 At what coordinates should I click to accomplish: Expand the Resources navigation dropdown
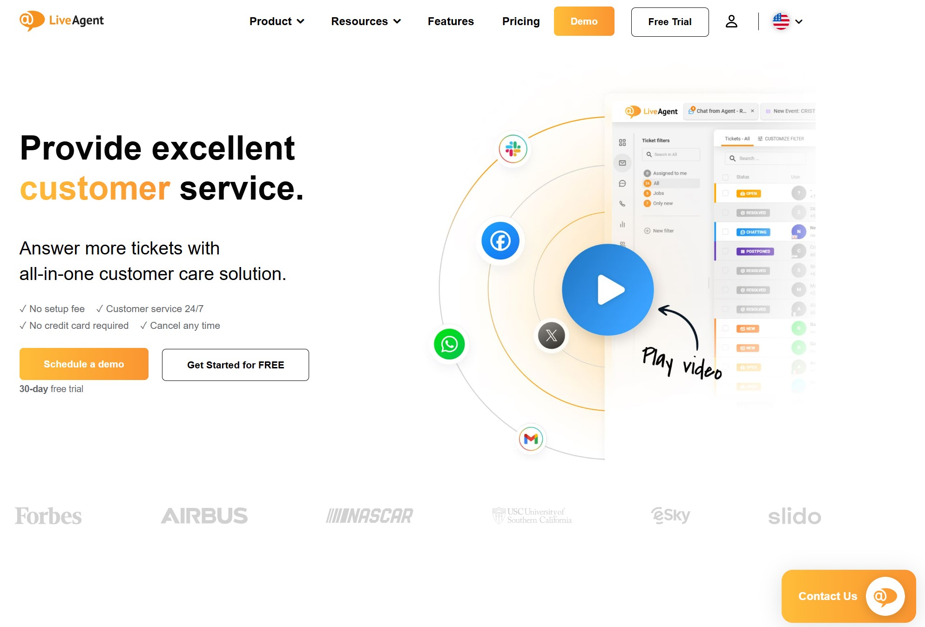[x=365, y=21]
